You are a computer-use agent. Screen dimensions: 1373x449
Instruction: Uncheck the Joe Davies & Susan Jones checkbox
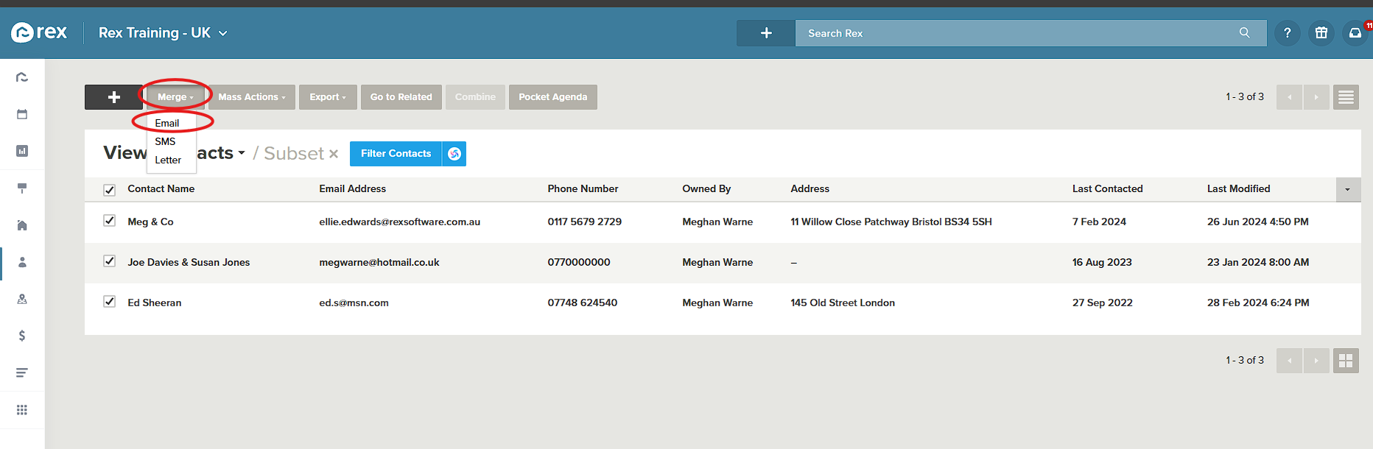[x=110, y=261]
